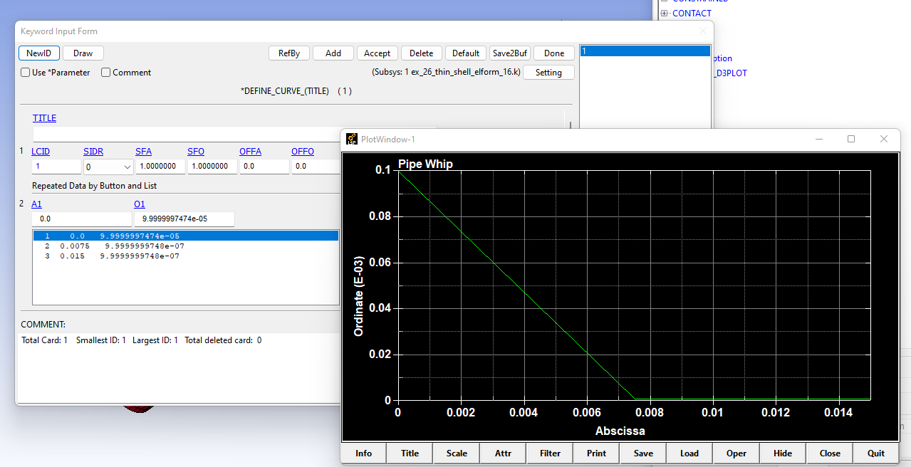
Task: Open the Attr option in plot toolbar
Action: click(x=504, y=453)
